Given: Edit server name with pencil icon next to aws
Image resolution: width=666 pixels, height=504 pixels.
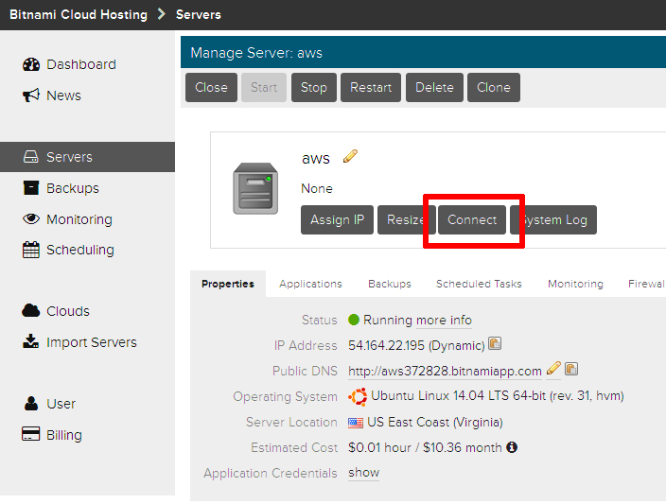Looking at the screenshot, I should [x=350, y=156].
